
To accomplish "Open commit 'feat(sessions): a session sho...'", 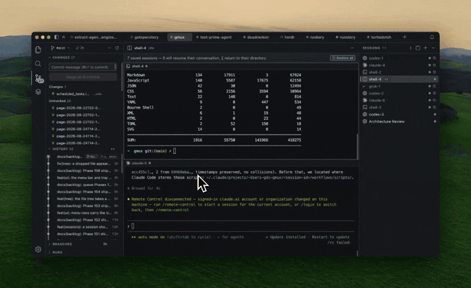I will coord(84,227).
